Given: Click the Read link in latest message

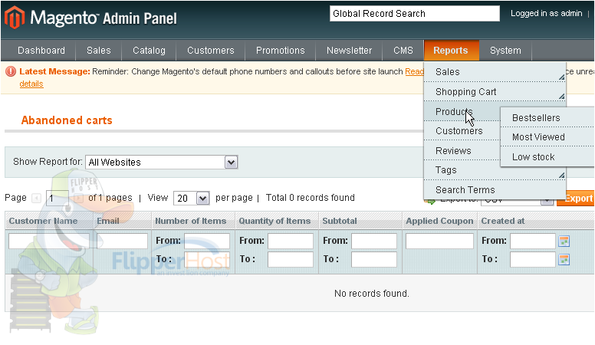Looking at the screenshot, I should (414, 71).
